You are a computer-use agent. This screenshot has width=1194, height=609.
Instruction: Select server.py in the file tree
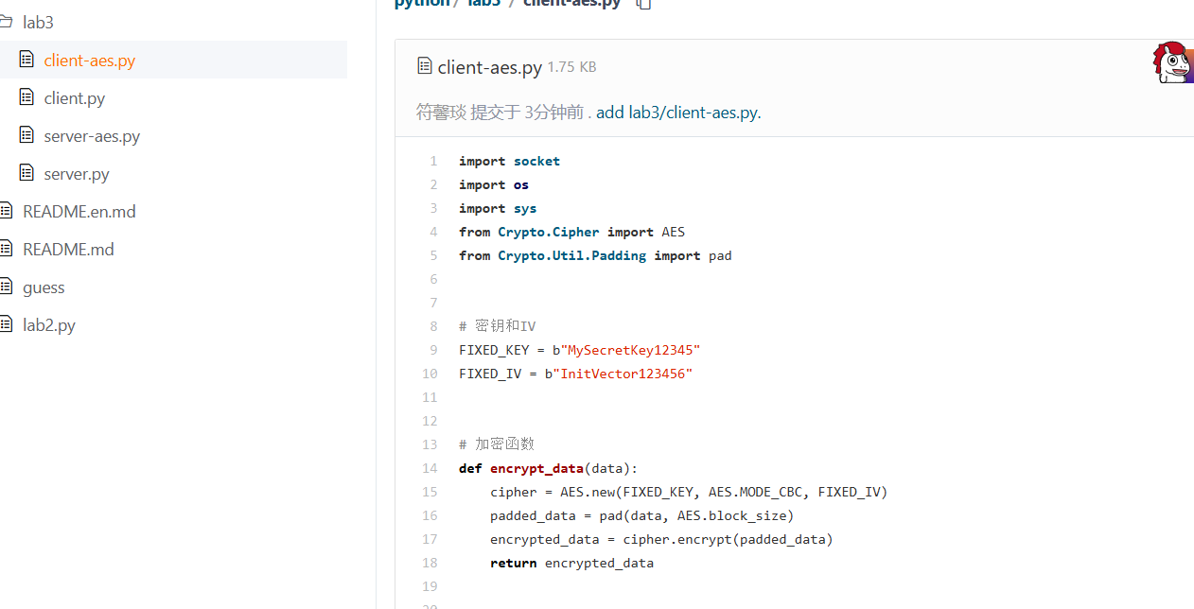coord(77,174)
